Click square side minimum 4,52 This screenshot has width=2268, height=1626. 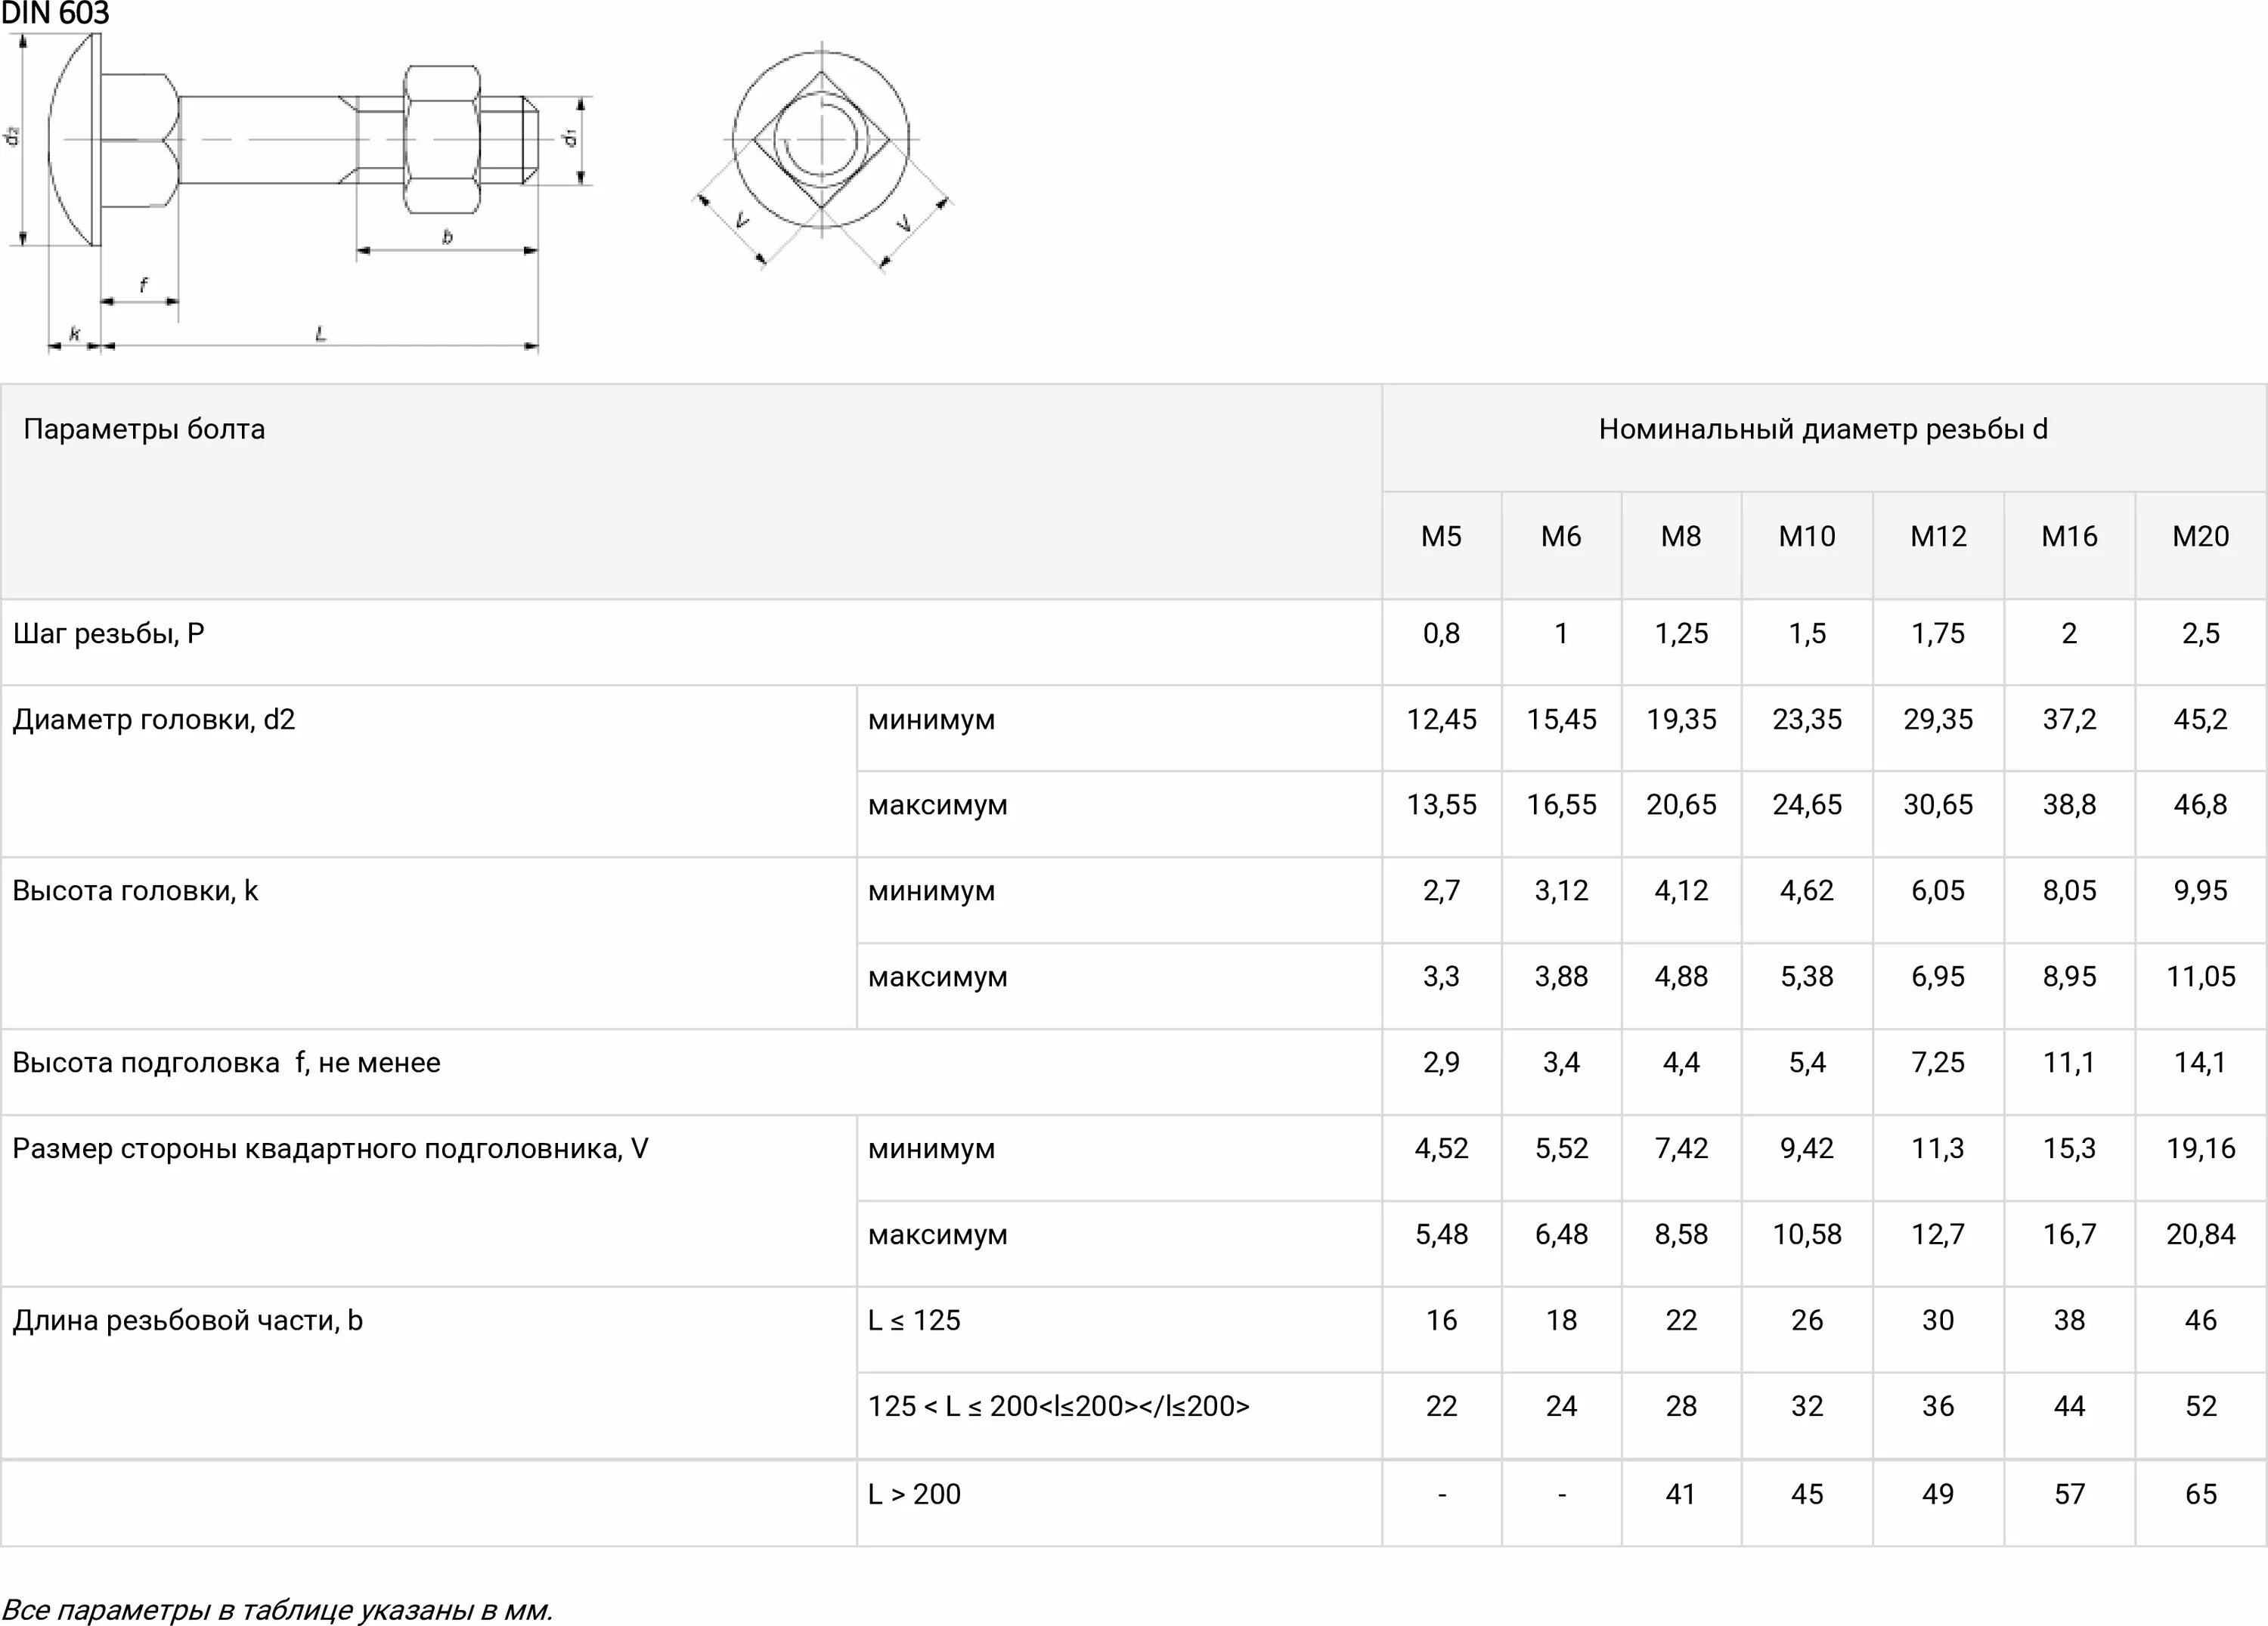click(1441, 1148)
